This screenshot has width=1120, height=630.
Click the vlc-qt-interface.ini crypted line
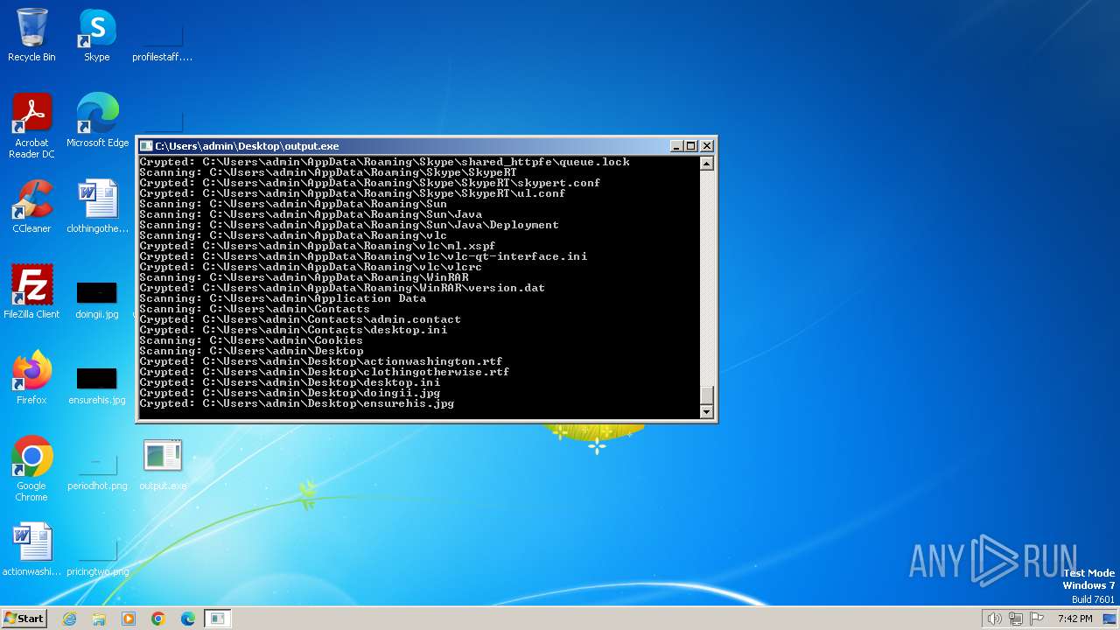click(363, 256)
